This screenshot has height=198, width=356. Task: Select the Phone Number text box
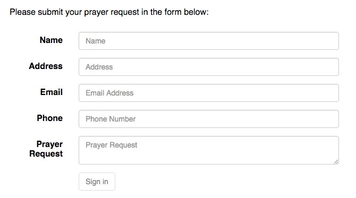pyautogui.click(x=209, y=119)
